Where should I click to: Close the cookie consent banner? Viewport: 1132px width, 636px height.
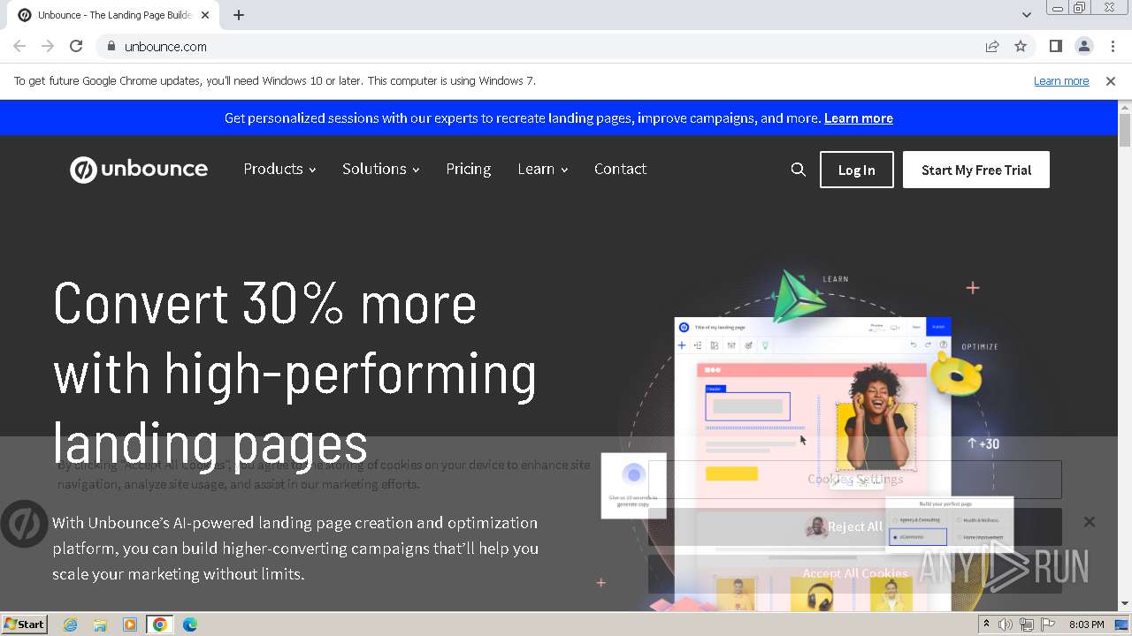(1090, 522)
